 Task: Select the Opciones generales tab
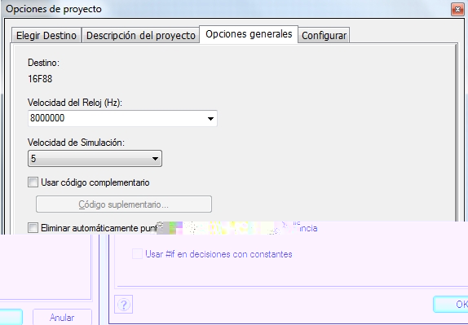249,34
